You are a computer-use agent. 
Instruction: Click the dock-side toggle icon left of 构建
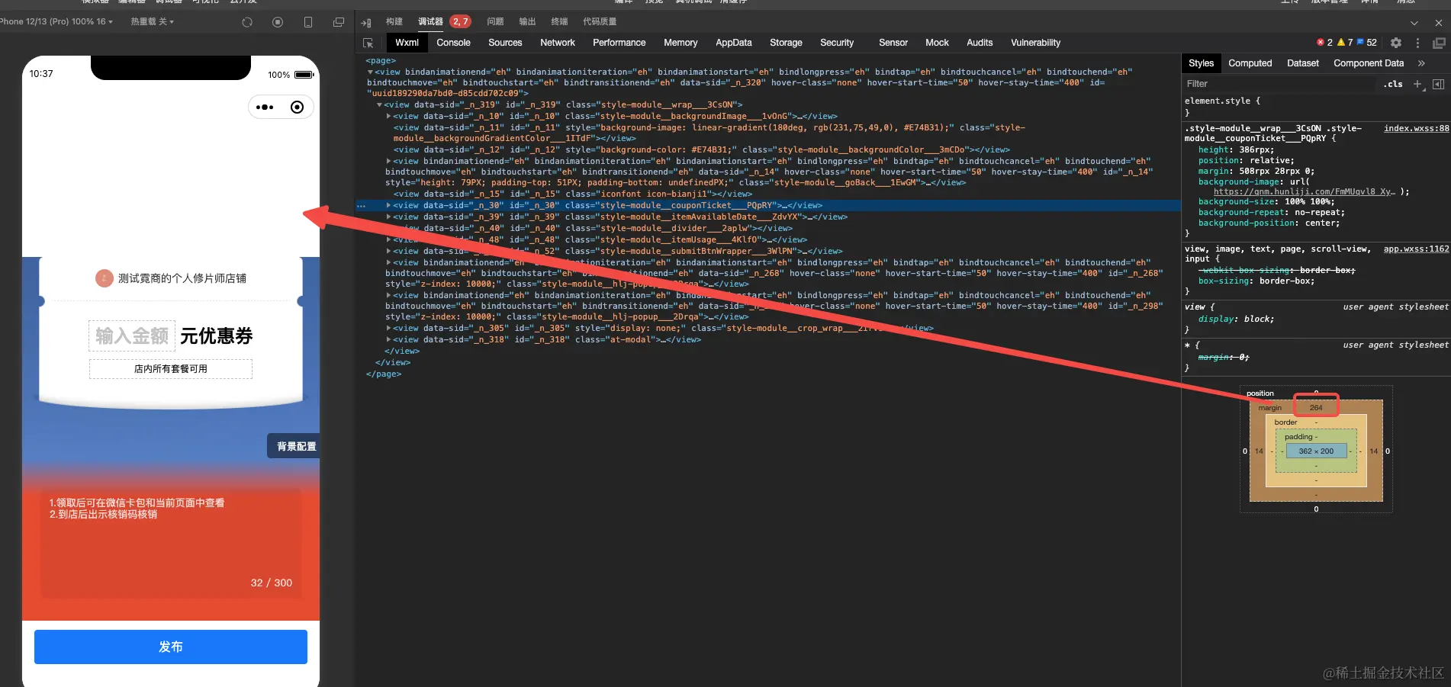(x=366, y=22)
